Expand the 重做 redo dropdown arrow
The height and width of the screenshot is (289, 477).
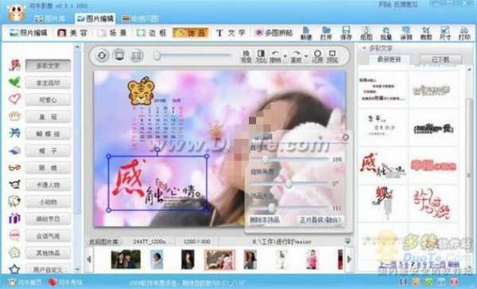(x=306, y=56)
